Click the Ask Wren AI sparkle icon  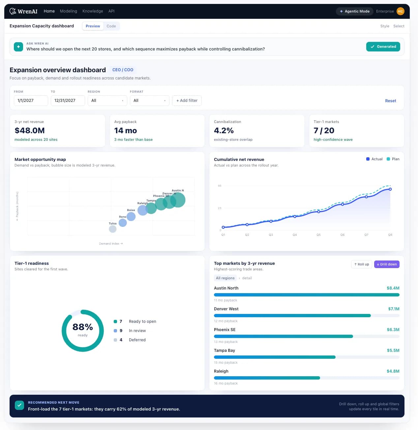coord(18,47)
